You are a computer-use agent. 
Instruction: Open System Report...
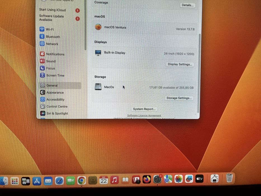144,109
